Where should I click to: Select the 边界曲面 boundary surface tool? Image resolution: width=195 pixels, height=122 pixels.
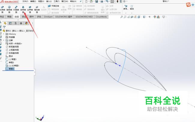tap(30, 9)
